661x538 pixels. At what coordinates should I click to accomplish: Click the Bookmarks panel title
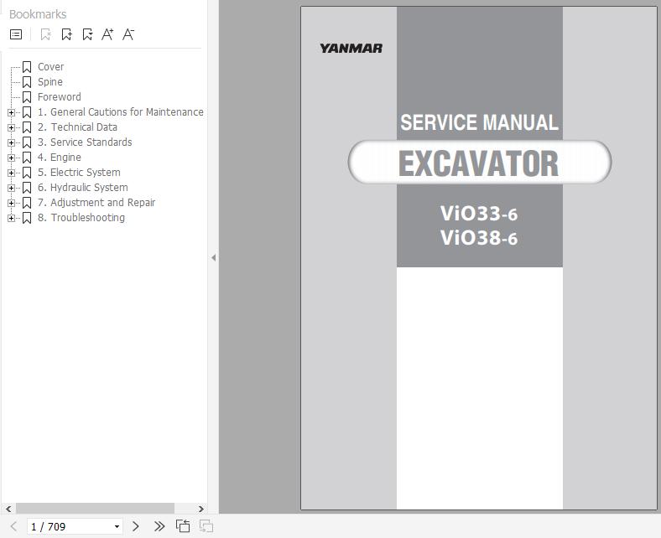pos(38,14)
